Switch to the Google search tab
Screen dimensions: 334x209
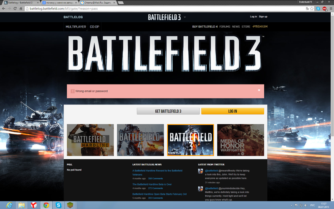[x=59, y=3]
